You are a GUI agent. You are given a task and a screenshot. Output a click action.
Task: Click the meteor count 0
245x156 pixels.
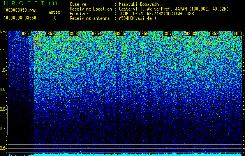pyautogui.click(x=55, y=18)
